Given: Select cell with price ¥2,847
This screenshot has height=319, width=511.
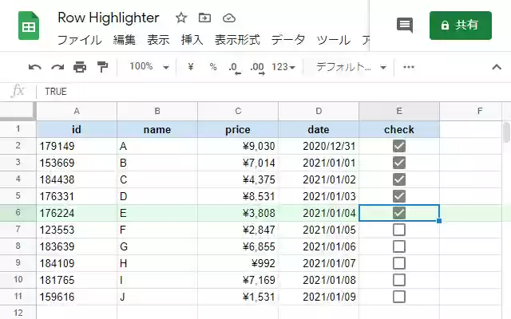Looking at the screenshot, I should click(x=238, y=230).
